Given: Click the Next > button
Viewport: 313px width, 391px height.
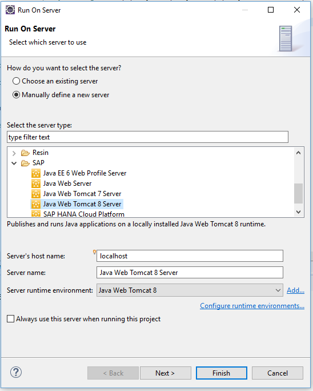Looking at the screenshot, I should point(166,373).
